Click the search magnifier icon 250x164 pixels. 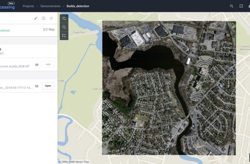pos(231,6)
